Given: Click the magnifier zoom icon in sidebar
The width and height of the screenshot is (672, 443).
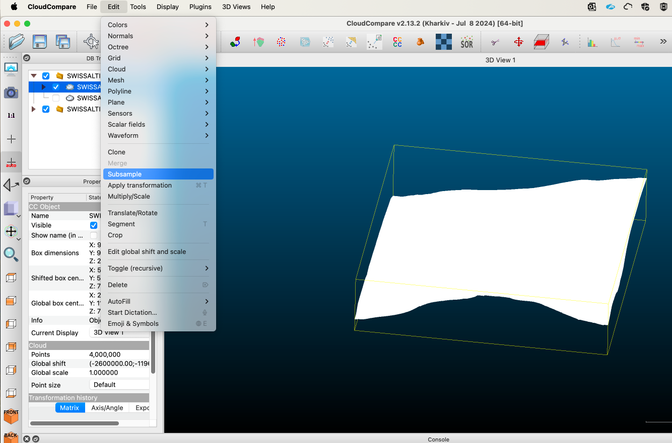Looking at the screenshot, I should tap(11, 254).
